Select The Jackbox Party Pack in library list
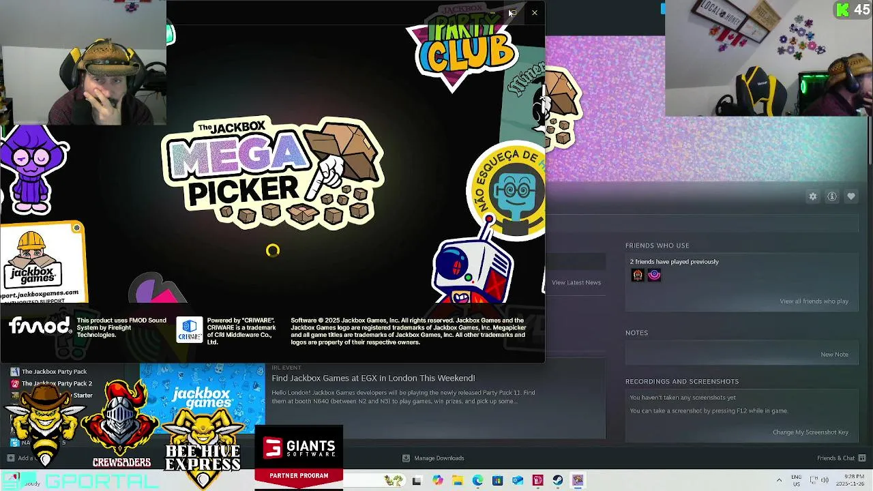The height and width of the screenshot is (491, 873). [54, 372]
